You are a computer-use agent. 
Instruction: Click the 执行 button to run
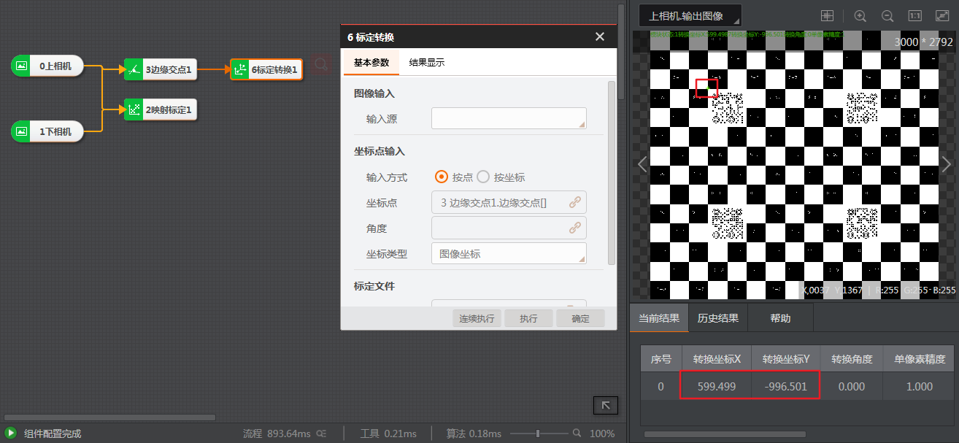[x=528, y=317]
